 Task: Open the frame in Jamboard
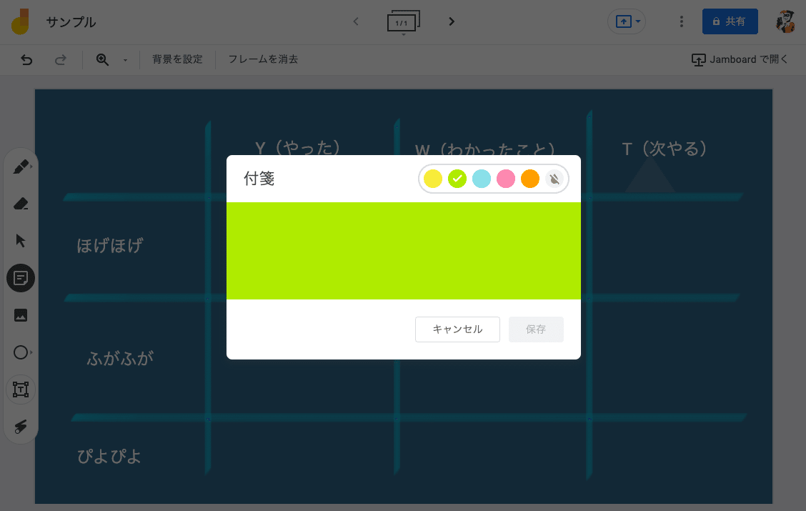tap(740, 59)
